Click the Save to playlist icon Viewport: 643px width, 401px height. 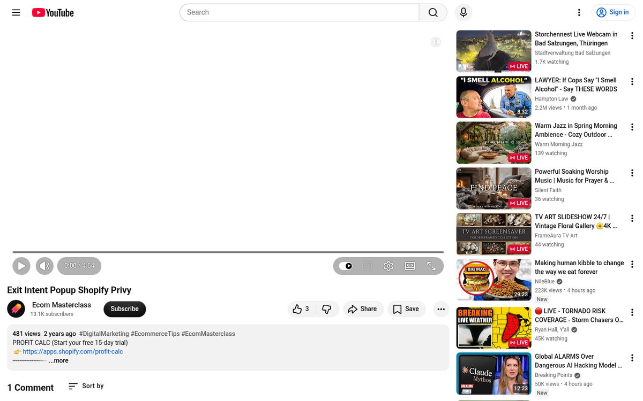406,309
